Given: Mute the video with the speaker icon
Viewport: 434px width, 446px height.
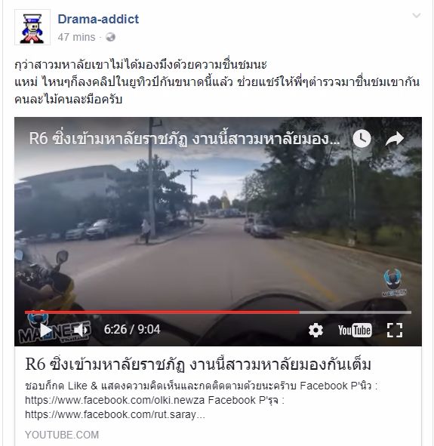Looking at the screenshot, I should tap(81, 330).
